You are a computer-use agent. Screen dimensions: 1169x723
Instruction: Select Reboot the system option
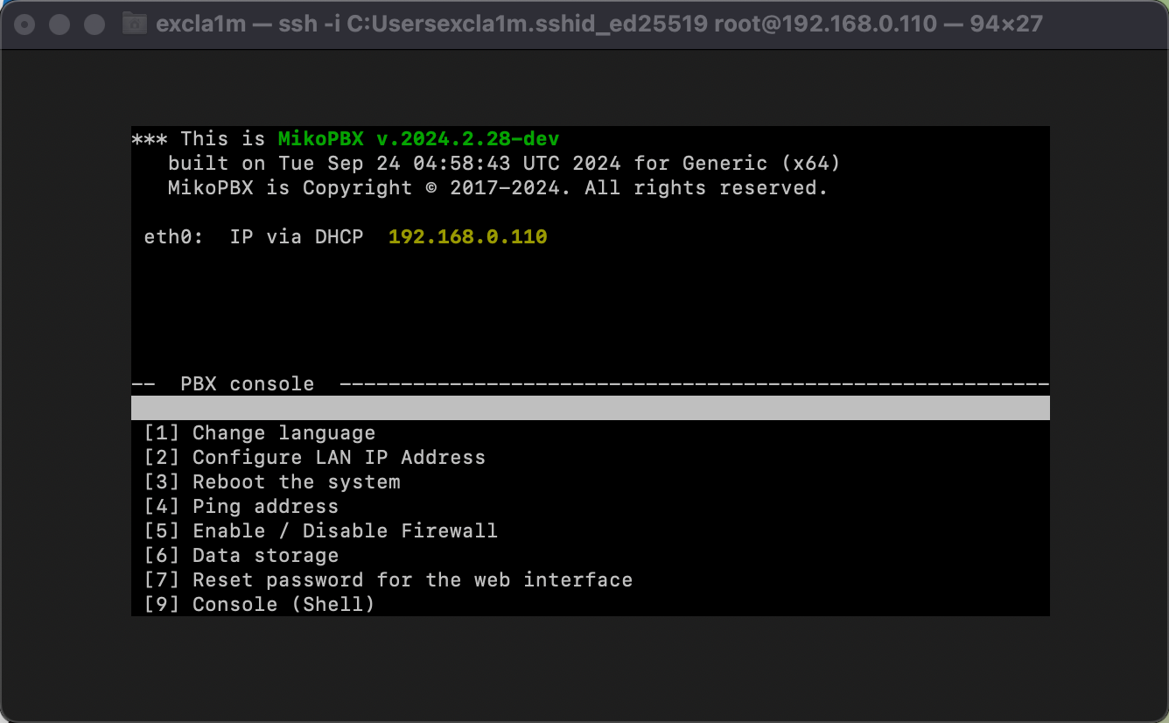(x=272, y=482)
